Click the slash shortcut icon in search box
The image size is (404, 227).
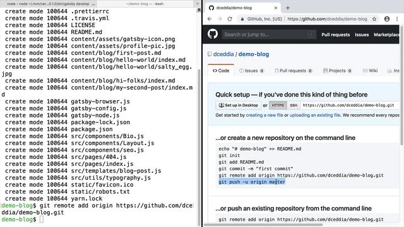311,35
